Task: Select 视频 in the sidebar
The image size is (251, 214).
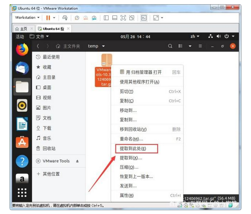Action: 59,98
